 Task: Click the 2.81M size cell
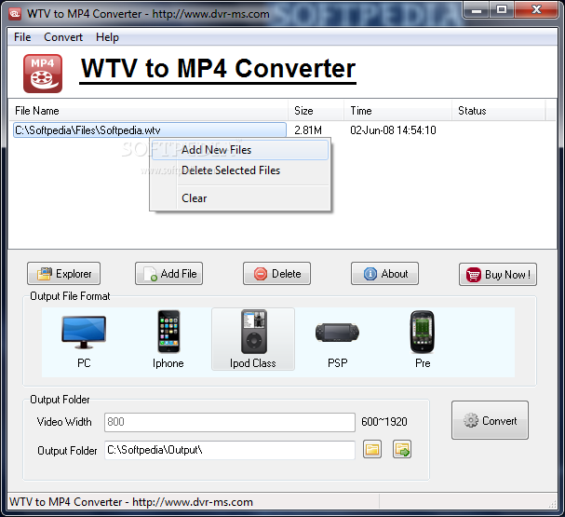pos(308,130)
